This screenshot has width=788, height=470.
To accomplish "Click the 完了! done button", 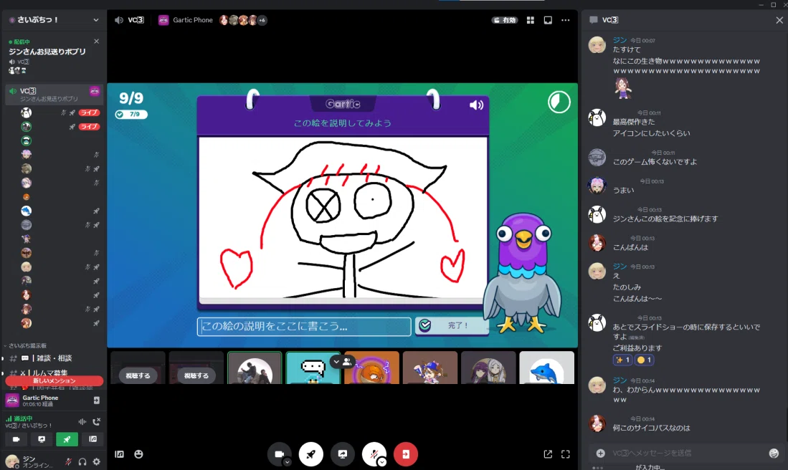I will pos(451,325).
